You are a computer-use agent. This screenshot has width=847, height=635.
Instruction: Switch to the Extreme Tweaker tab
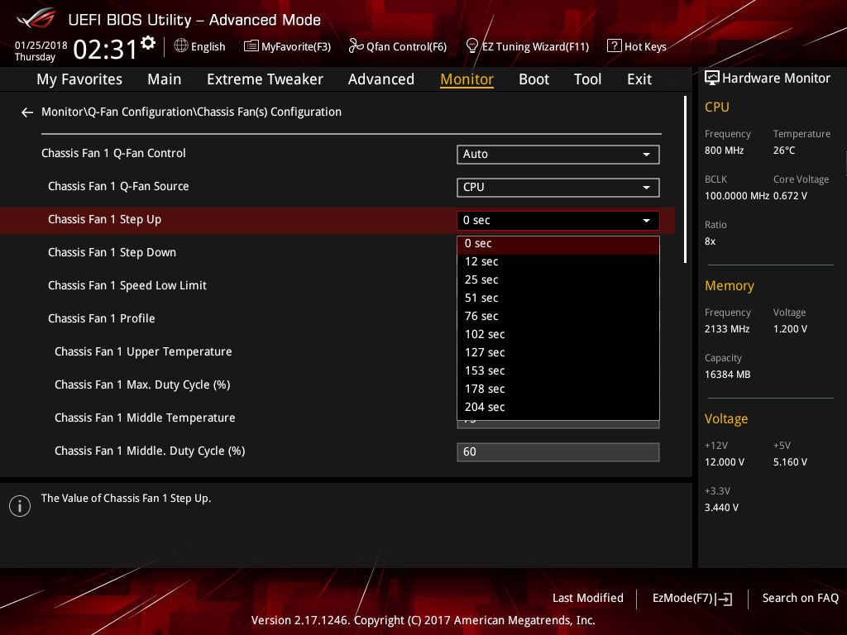coord(265,79)
